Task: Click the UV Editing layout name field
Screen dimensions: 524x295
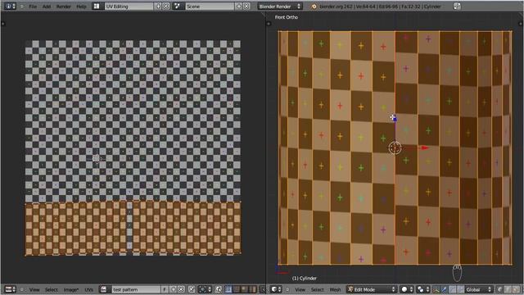Action: 129,7
